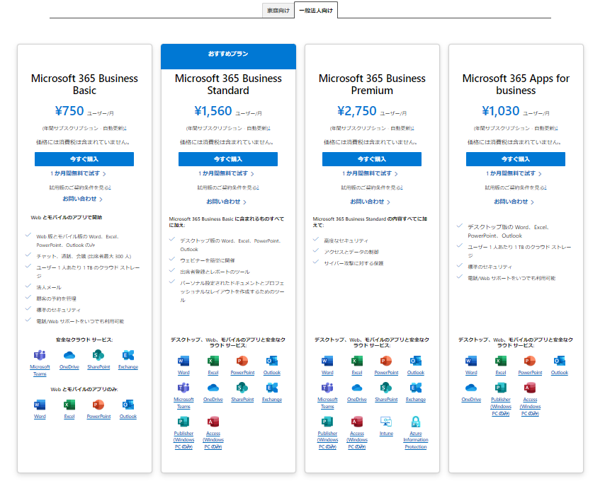Click お問い合わせ link in Business Premium

[370, 202]
